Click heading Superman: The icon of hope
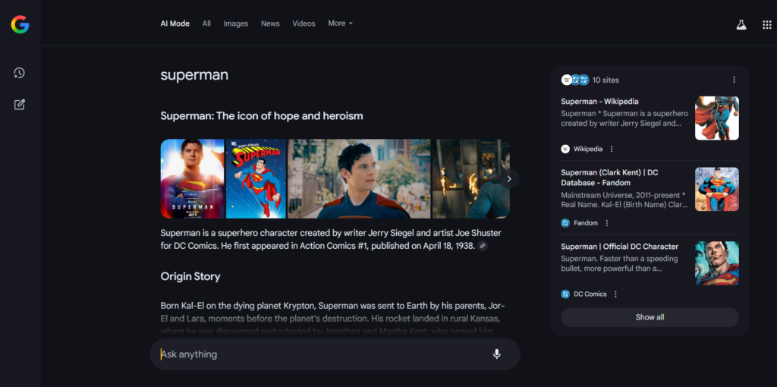This screenshot has width=777, height=387. (x=262, y=116)
